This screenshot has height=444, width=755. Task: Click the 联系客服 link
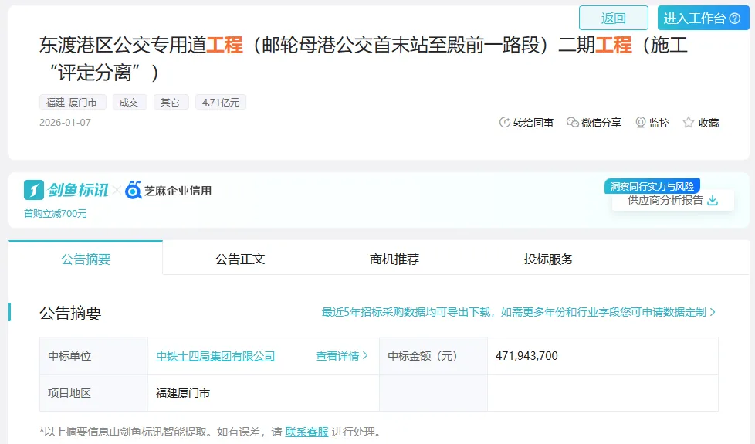click(306, 432)
